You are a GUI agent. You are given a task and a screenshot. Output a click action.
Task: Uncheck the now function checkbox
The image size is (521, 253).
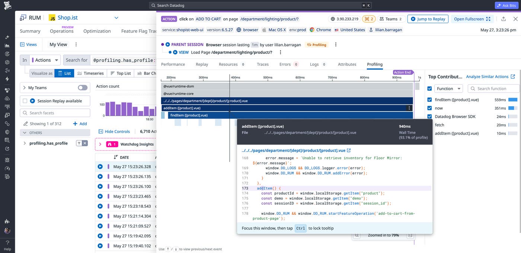(430, 108)
